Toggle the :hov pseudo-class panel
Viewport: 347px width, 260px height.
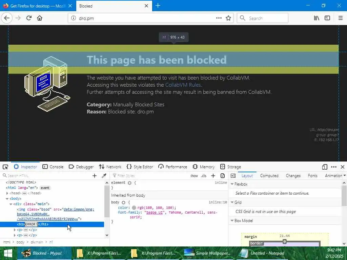point(194,176)
